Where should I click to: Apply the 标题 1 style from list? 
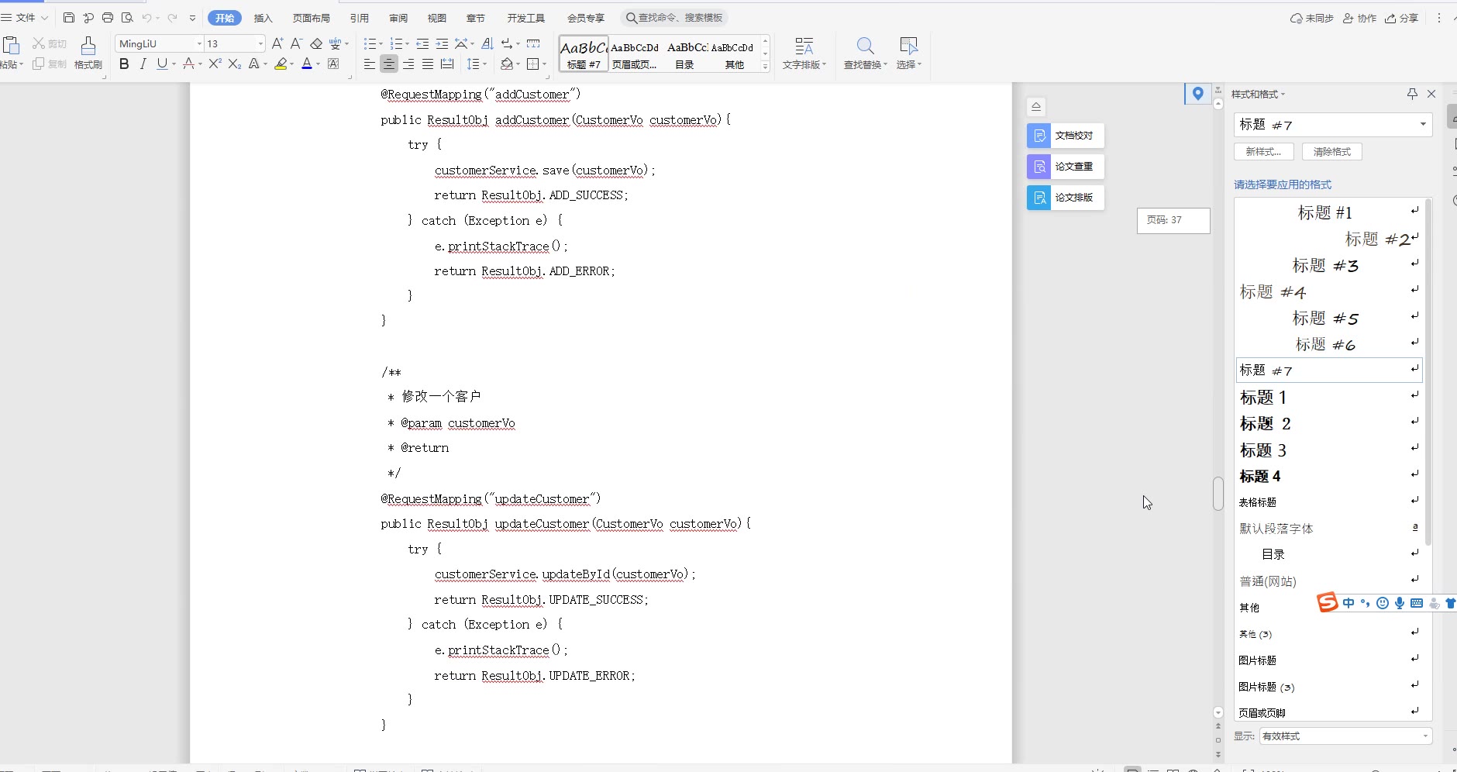[x=1329, y=397]
